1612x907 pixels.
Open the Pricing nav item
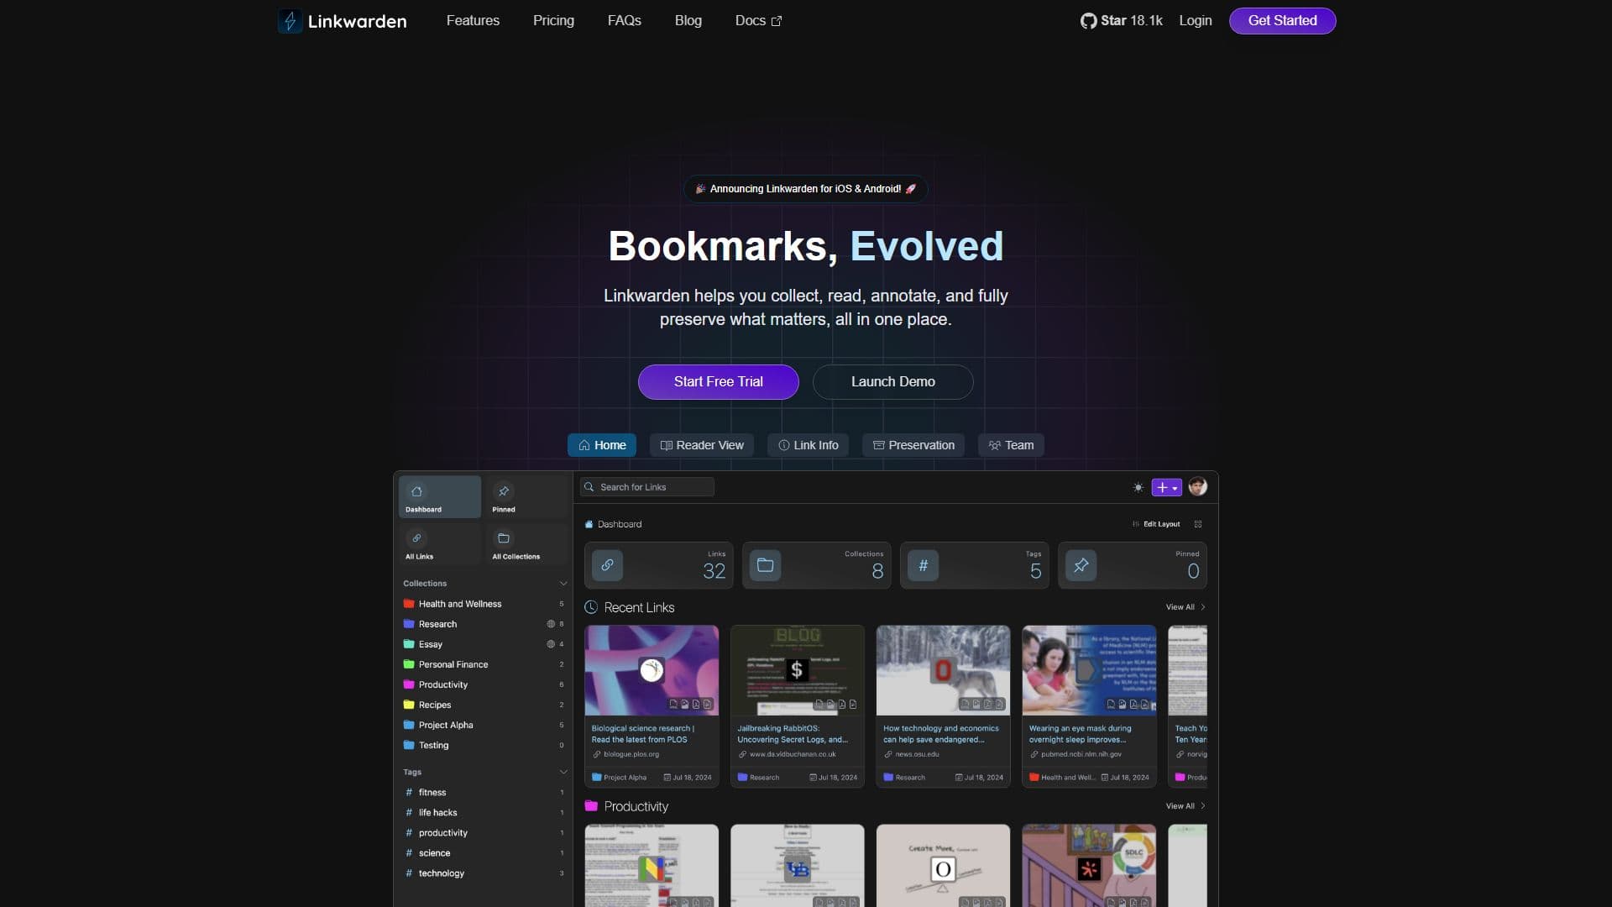tap(553, 21)
